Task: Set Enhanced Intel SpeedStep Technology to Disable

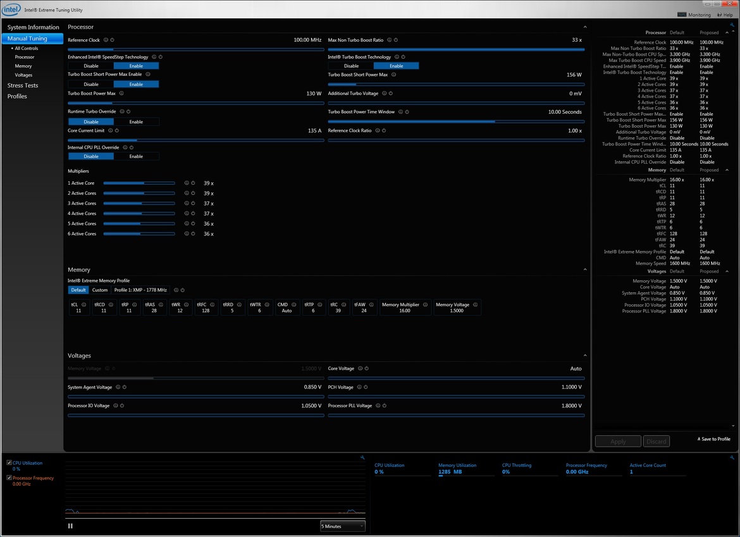Action: pos(91,66)
